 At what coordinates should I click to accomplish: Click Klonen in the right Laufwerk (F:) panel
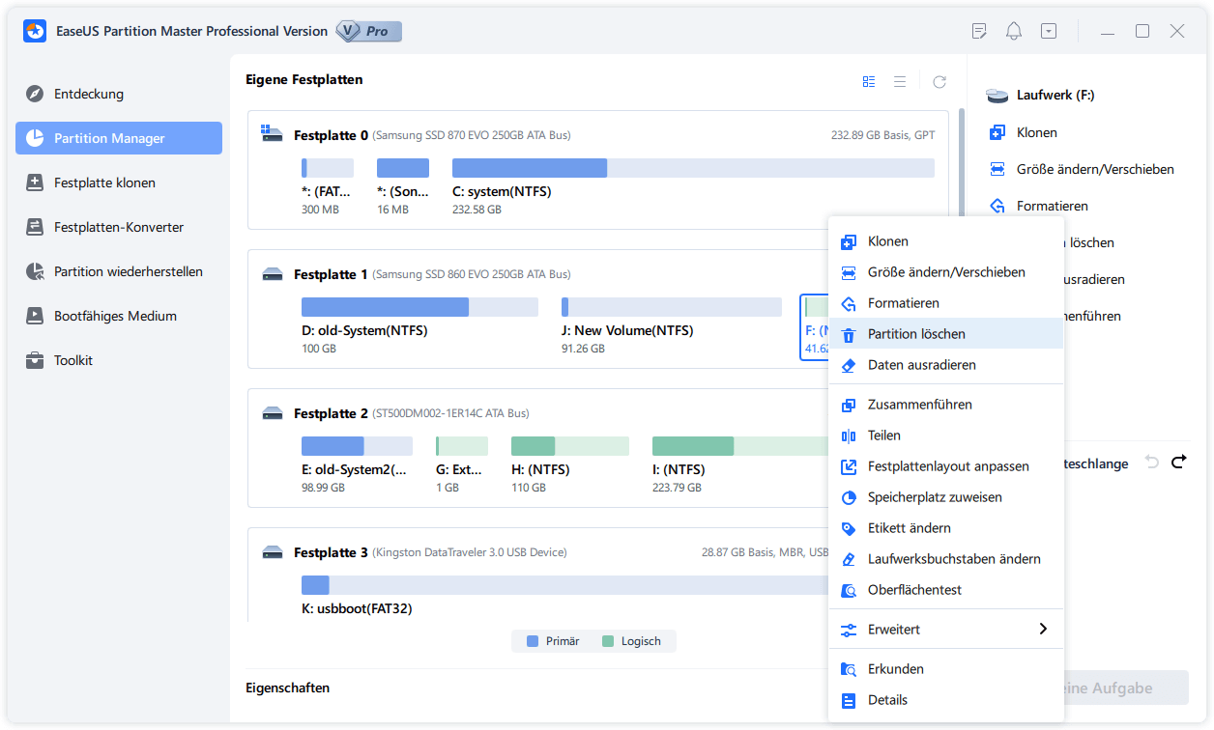(1036, 132)
